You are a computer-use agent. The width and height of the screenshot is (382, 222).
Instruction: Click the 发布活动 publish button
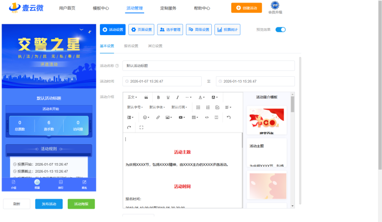coord(49,204)
